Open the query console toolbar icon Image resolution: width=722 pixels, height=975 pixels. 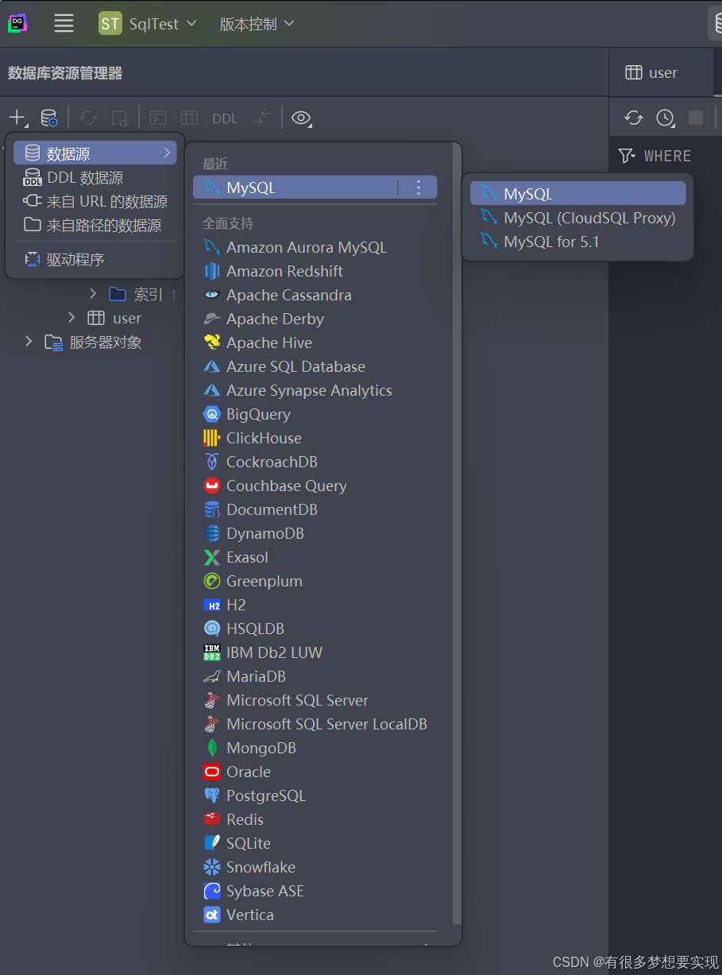tap(158, 118)
